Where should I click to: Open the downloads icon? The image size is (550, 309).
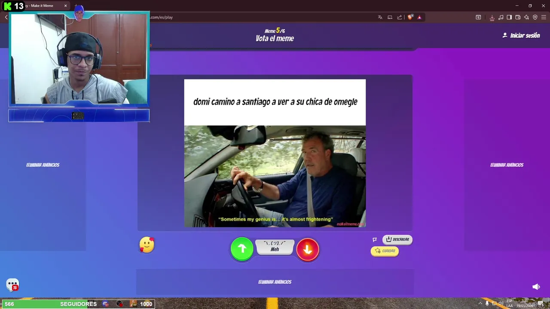coord(492,17)
